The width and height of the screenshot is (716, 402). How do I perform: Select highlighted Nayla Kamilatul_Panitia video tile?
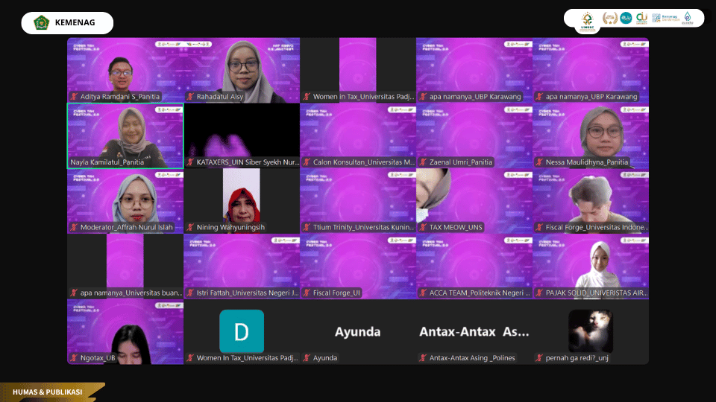tap(125, 135)
